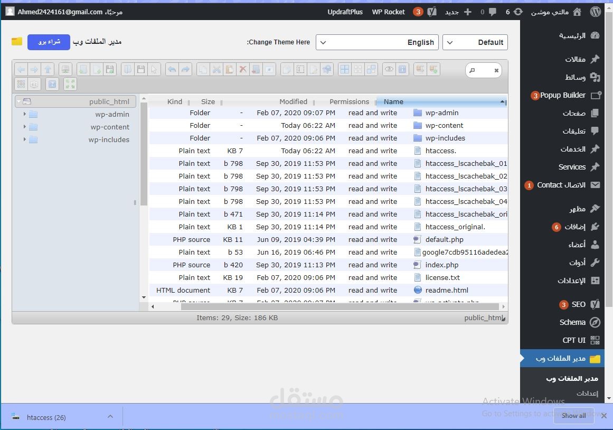This screenshot has width=613, height=430.
Task: Select the index.php file row
Action: click(x=328, y=265)
